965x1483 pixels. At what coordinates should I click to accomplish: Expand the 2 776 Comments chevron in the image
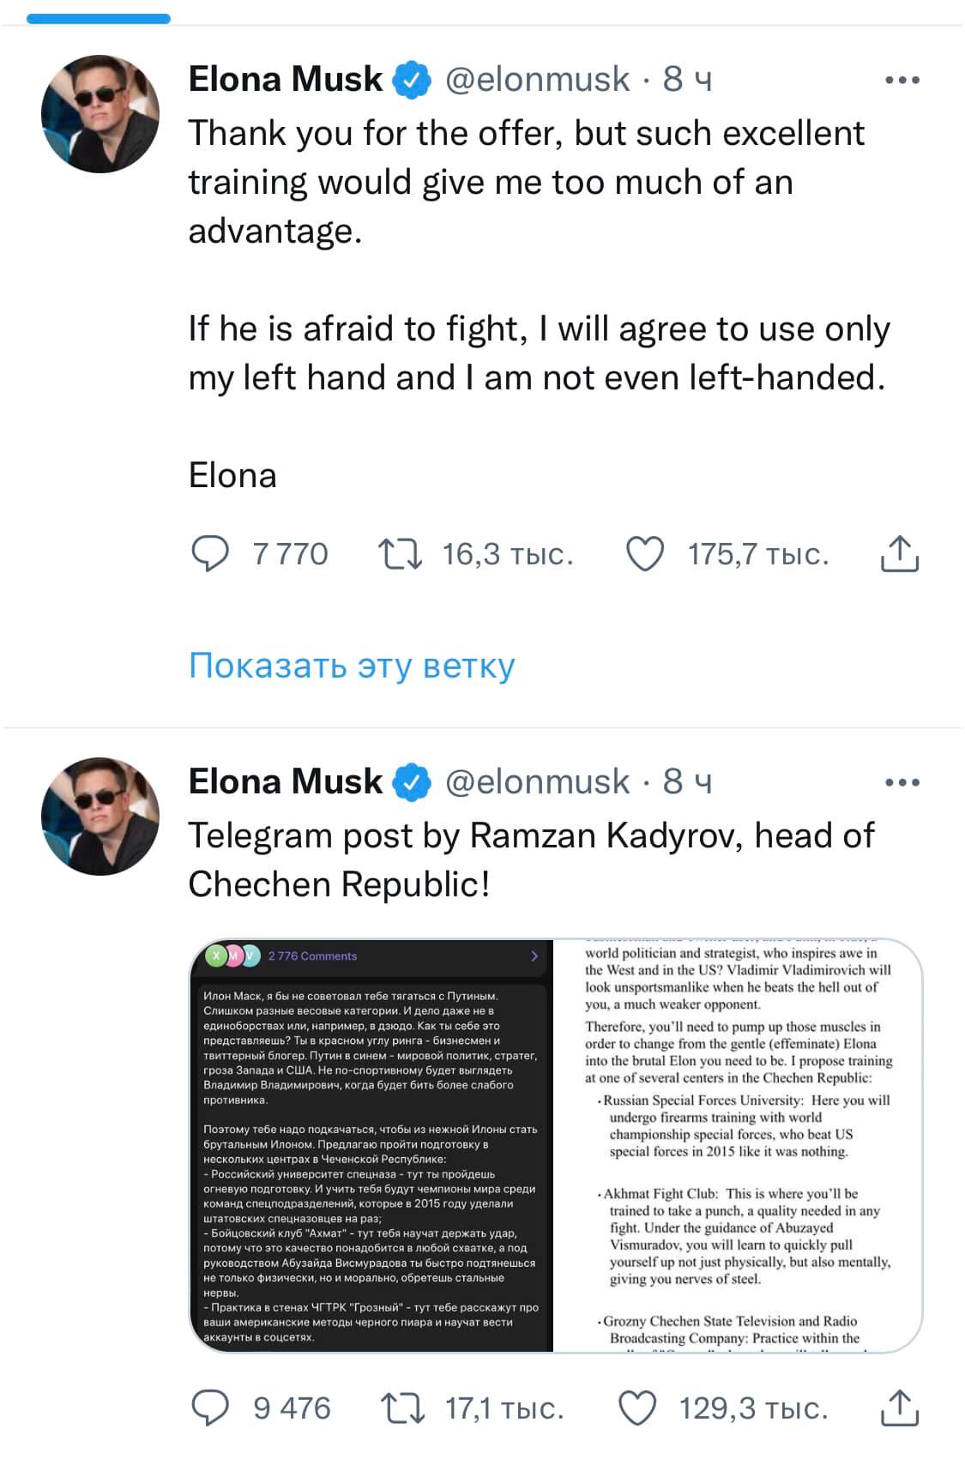pos(534,956)
